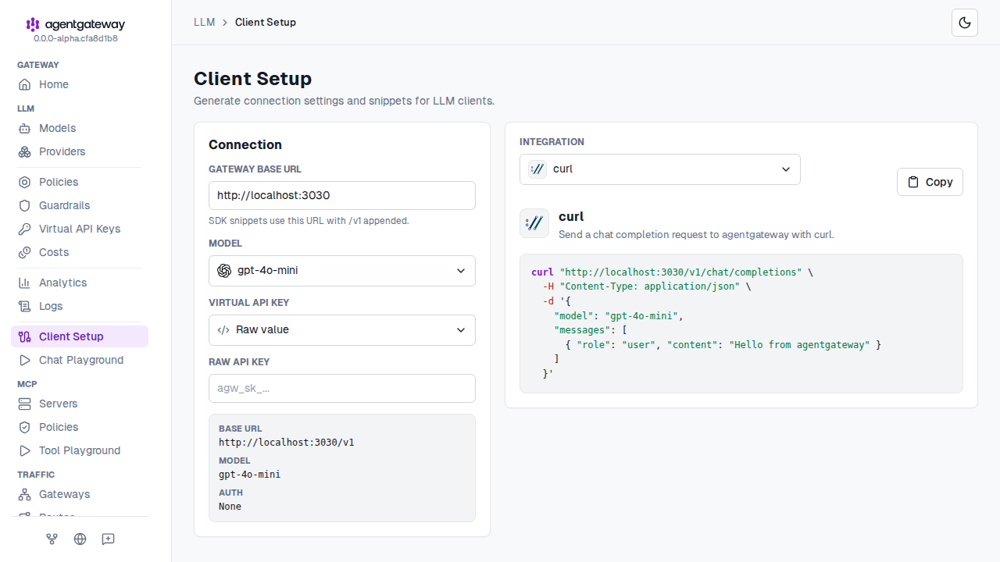Viewport: 1000px width, 562px height.
Task: Open the Models page
Action: tap(80, 128)
